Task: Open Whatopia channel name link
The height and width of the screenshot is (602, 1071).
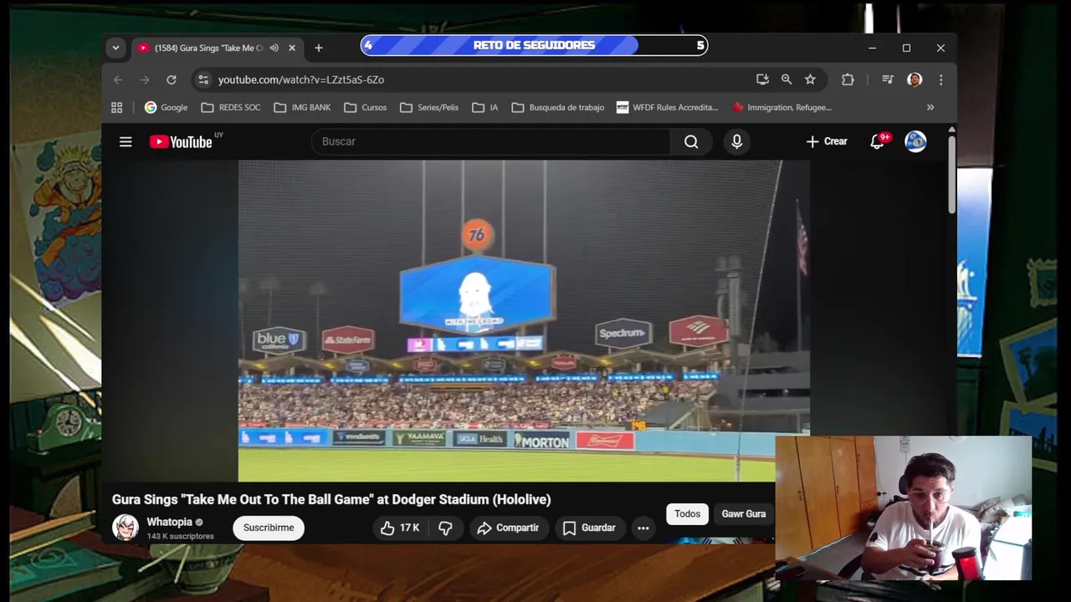Action: pos(169,522)
